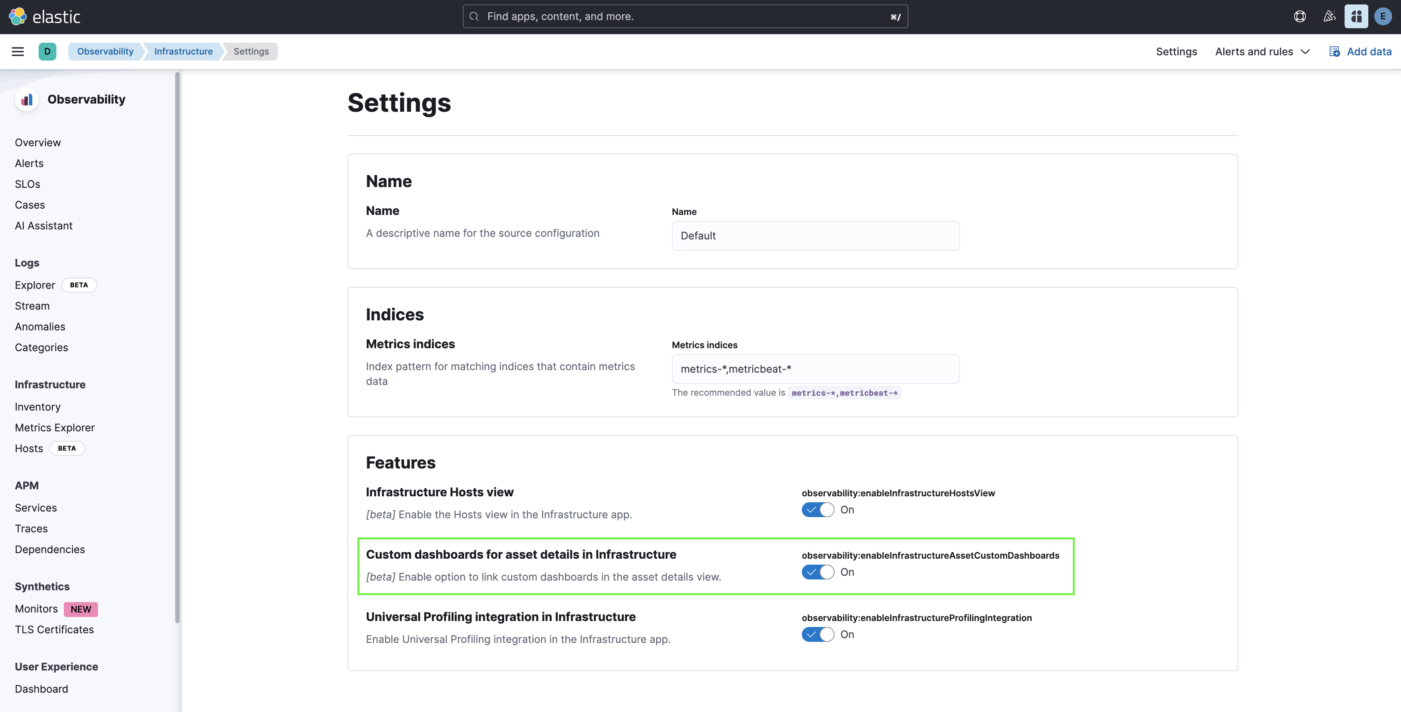Open Anomalies in the sidebar
This screenshot has width=1401, height=712.
click(40, 327)
